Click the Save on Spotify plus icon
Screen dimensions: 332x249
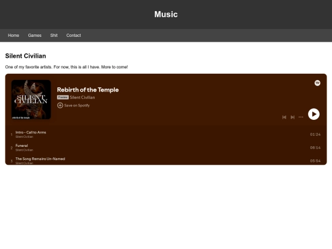[60, 105]
